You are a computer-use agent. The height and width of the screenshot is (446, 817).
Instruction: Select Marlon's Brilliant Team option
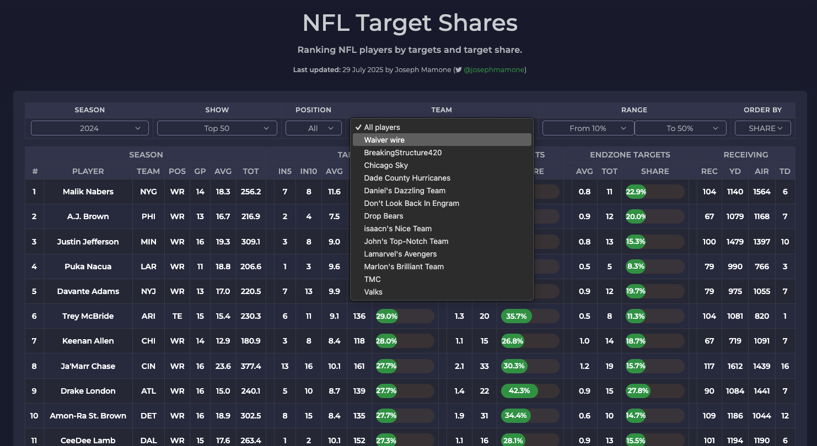(442, 266)
